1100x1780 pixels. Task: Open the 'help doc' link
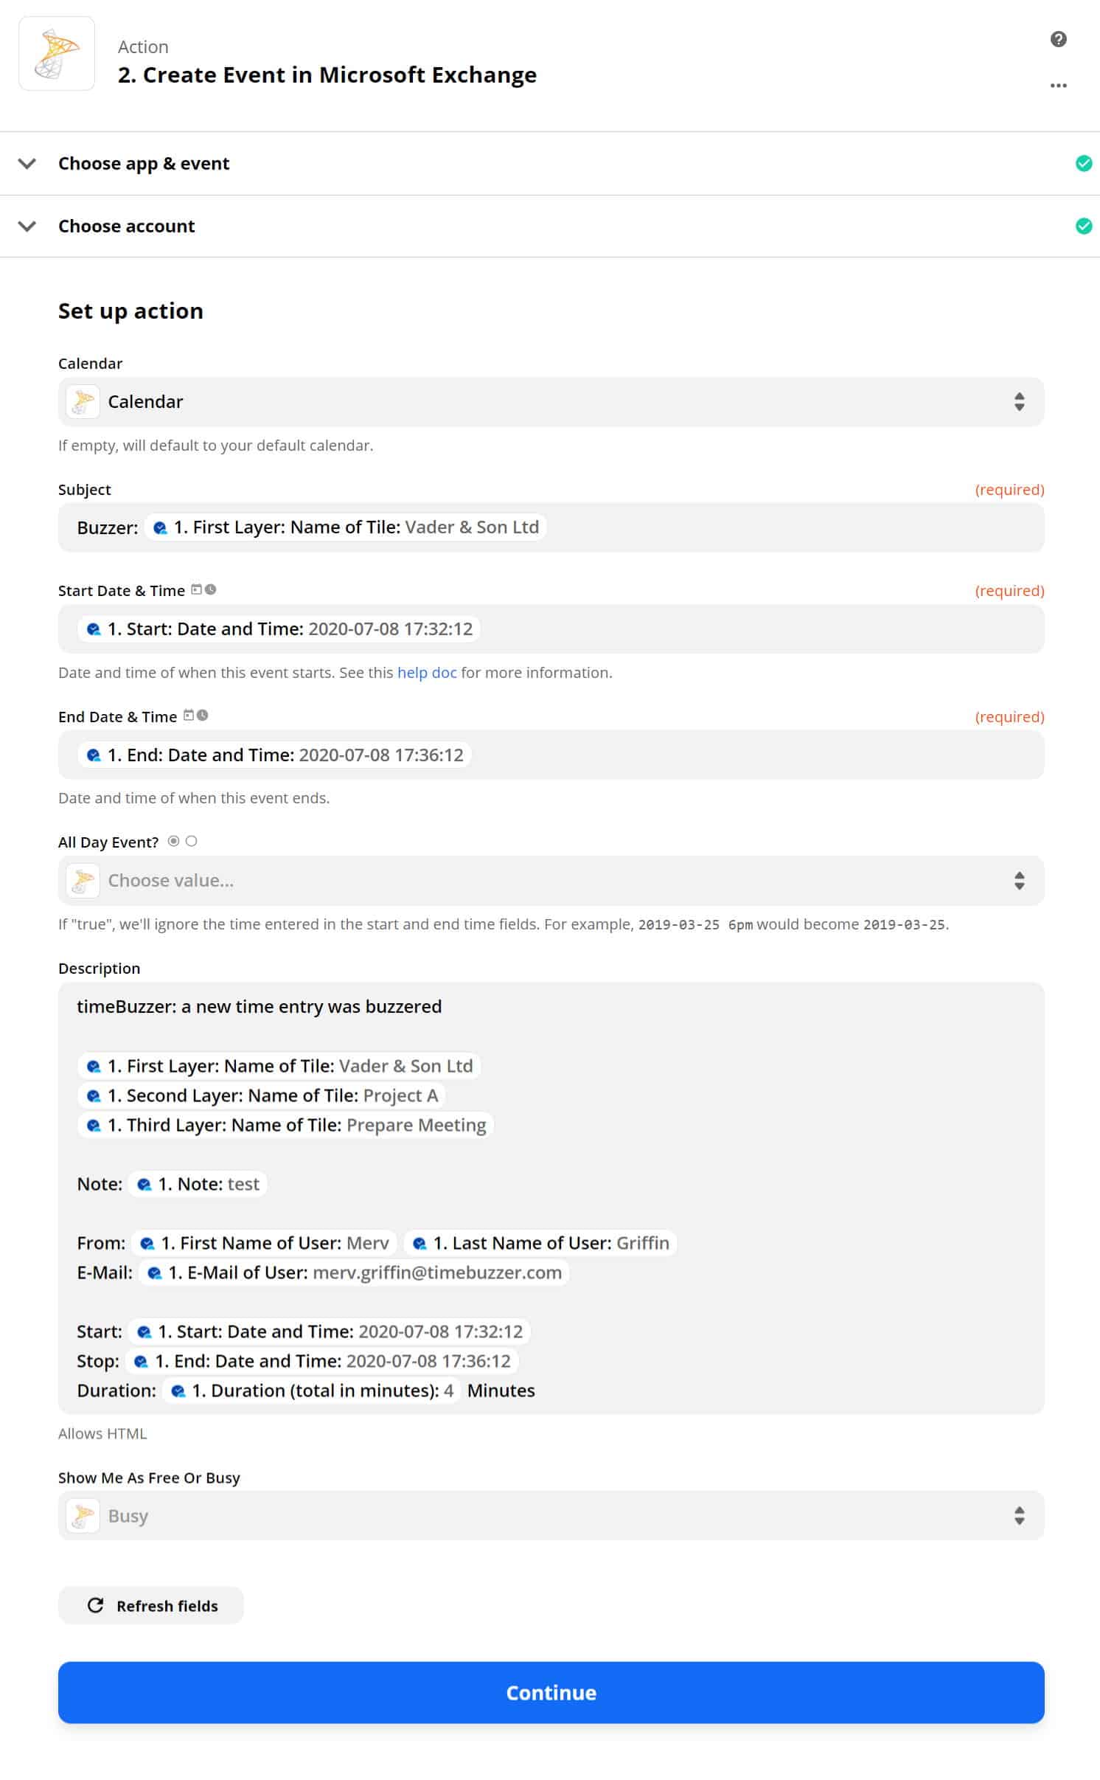pos(427,672)
